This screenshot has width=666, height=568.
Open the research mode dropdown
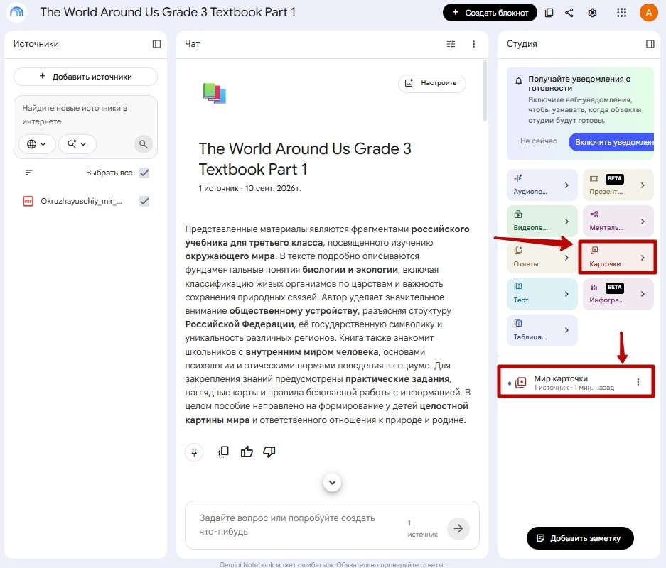tap(77, 144)
